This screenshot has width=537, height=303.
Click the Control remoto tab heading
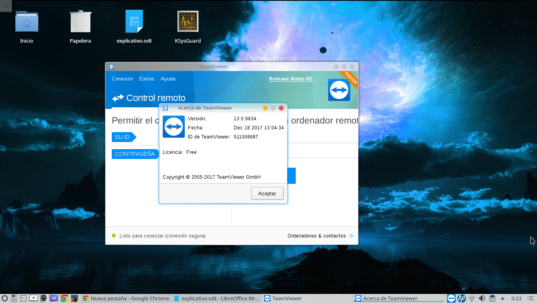click(x=149, y=98)
